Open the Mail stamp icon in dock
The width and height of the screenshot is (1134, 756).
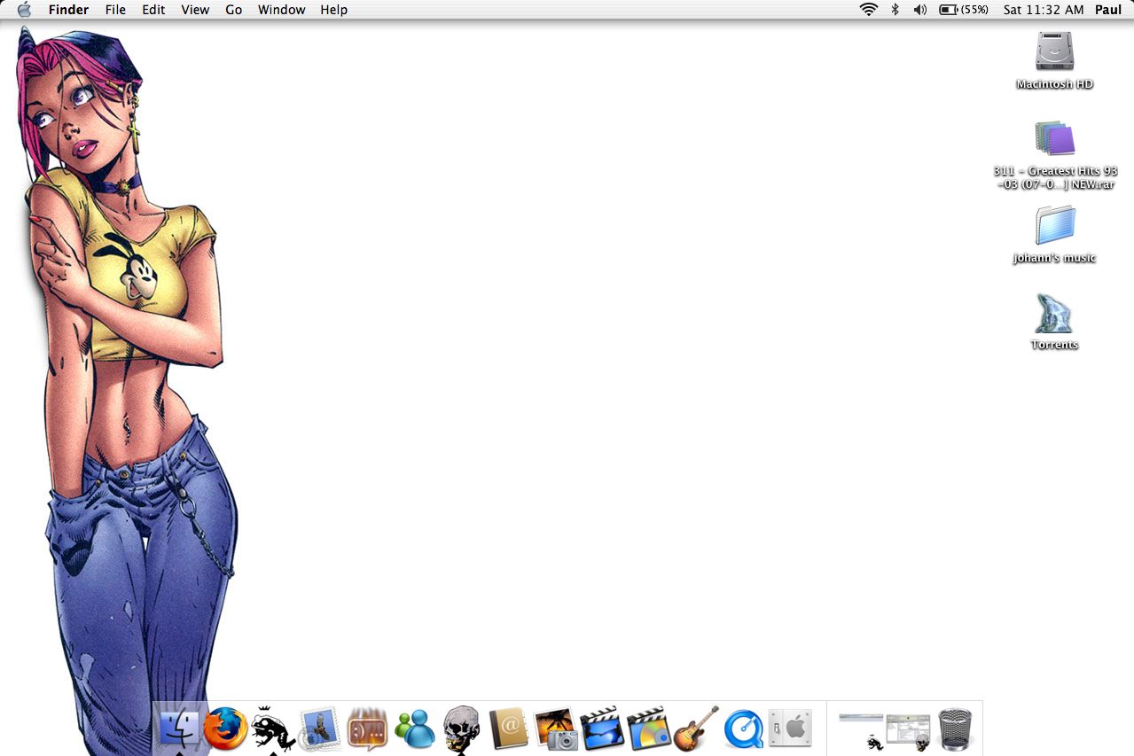point(320,729)
